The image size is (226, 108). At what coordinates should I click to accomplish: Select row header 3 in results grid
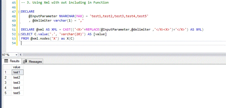click(x=7, y=83)
